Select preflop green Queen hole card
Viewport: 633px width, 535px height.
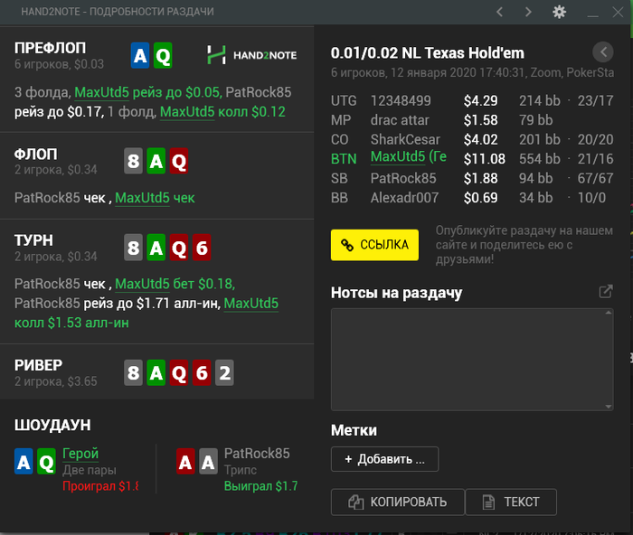click(x=163, y=55)
